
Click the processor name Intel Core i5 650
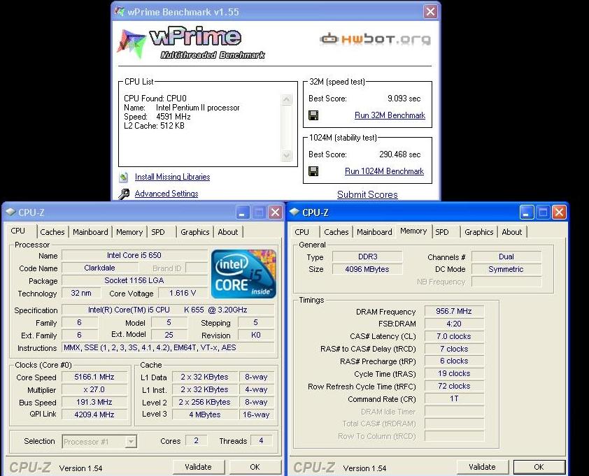click(134, 255)
